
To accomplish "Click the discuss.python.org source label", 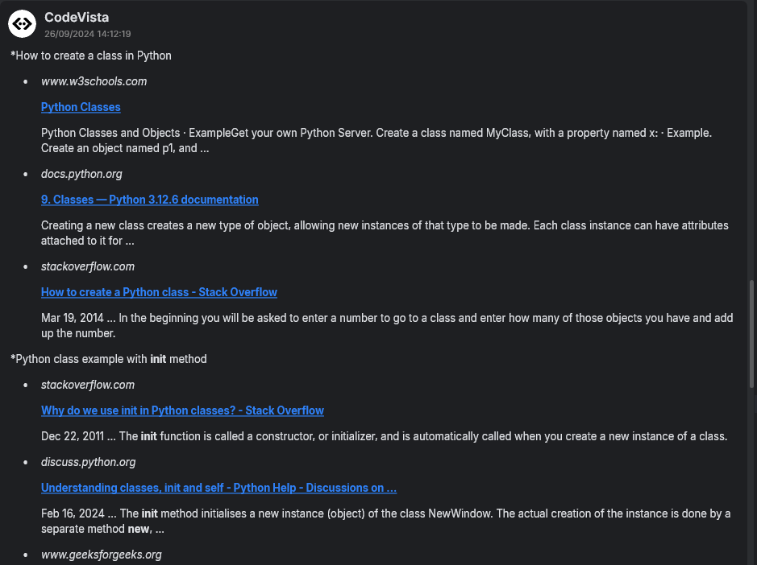I will coord(88,462).
